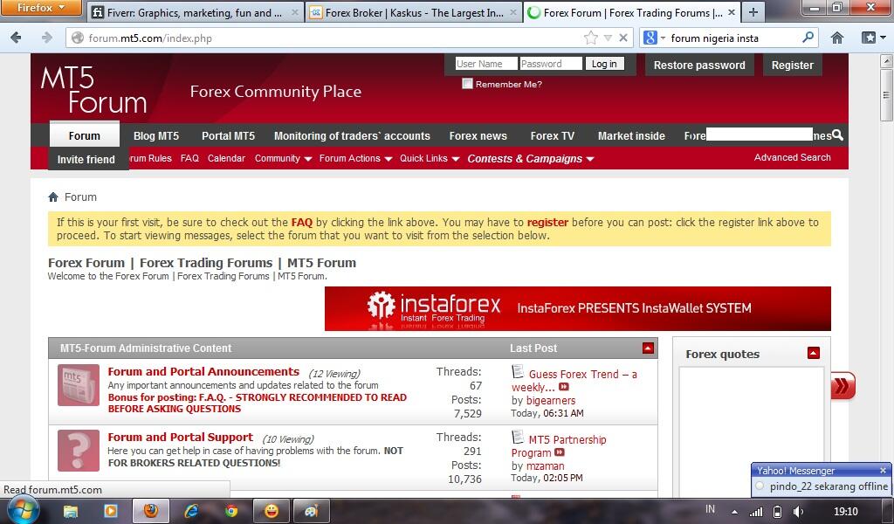Click the page vertical scrollbar thumb

click(x=886, y=95)
